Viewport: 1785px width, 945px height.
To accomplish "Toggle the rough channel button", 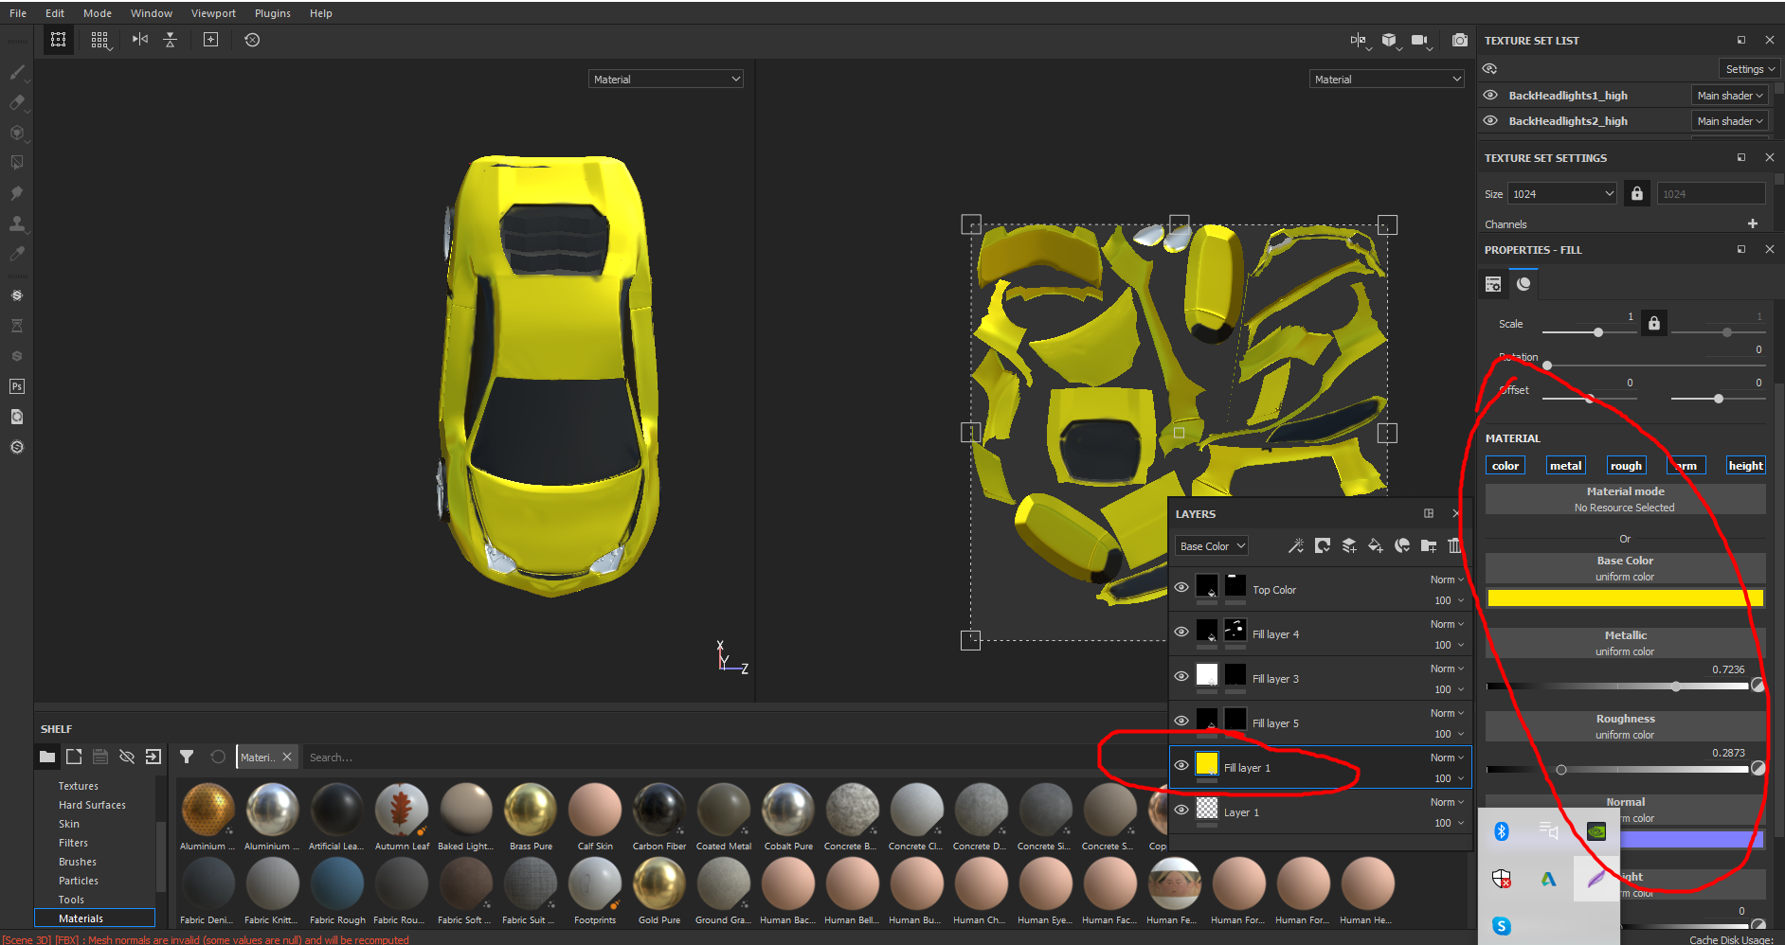I will coord(1626,465).
